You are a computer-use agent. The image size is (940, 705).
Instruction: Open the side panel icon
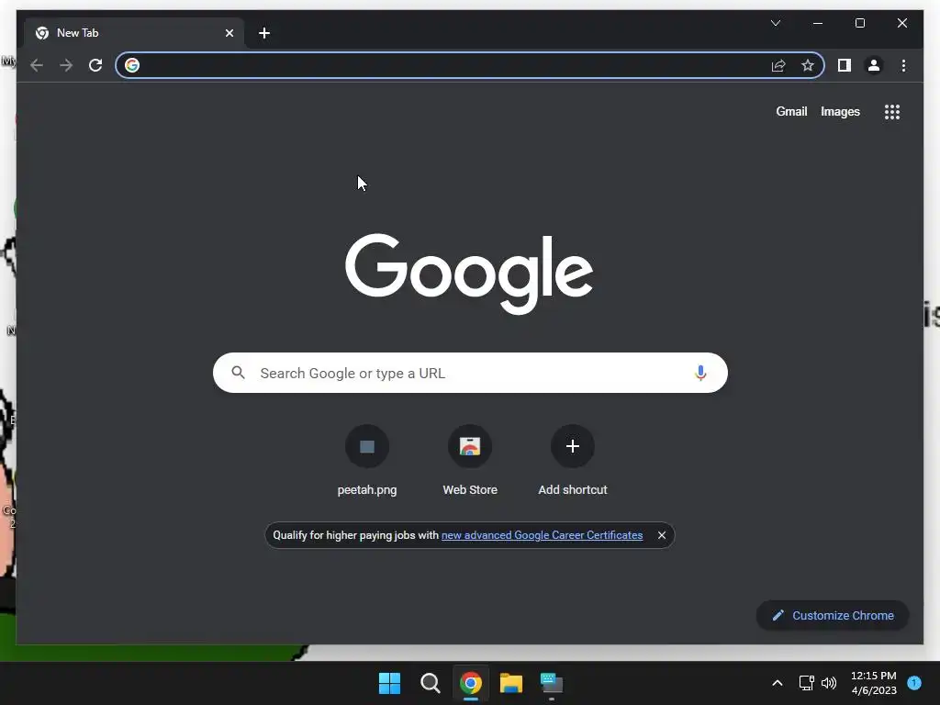coord(845,65)
